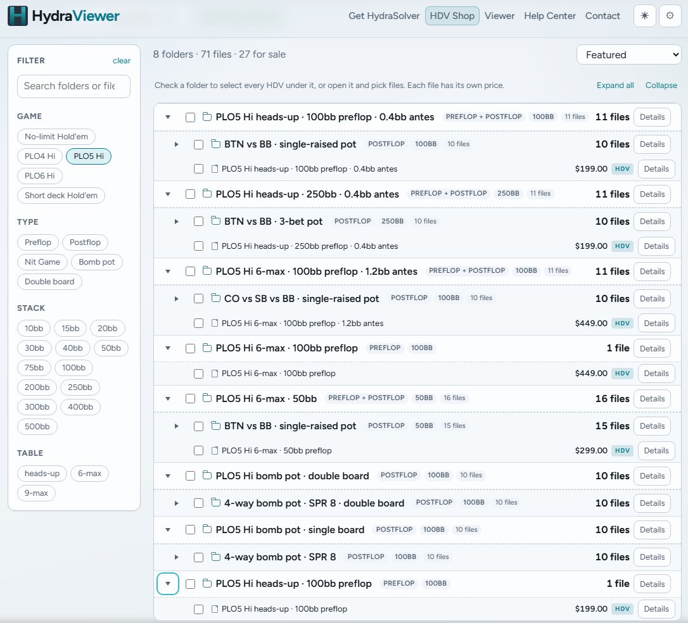Viewport: 688px width, 623px height.
Task: Click folder icon of CO vs SB vs BB
Action: (215, 298)
